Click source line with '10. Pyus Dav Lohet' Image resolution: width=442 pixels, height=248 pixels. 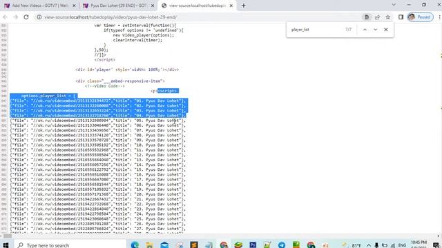pos(98,145)
